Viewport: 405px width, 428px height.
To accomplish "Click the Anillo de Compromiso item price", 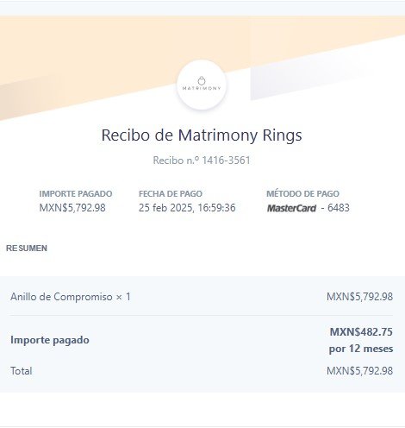I will [x=359, y=297].
